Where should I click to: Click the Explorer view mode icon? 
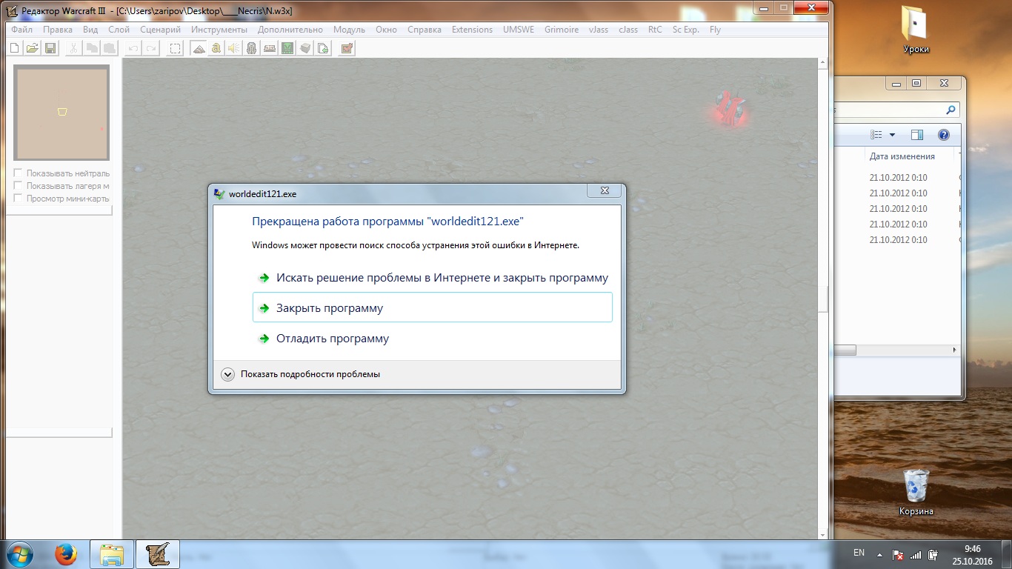(877, 135)
